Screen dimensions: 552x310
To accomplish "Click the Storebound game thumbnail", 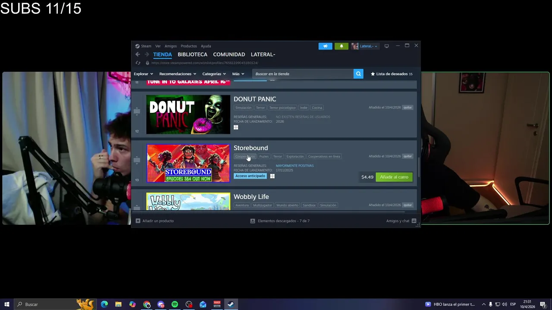I will point(188,163).
